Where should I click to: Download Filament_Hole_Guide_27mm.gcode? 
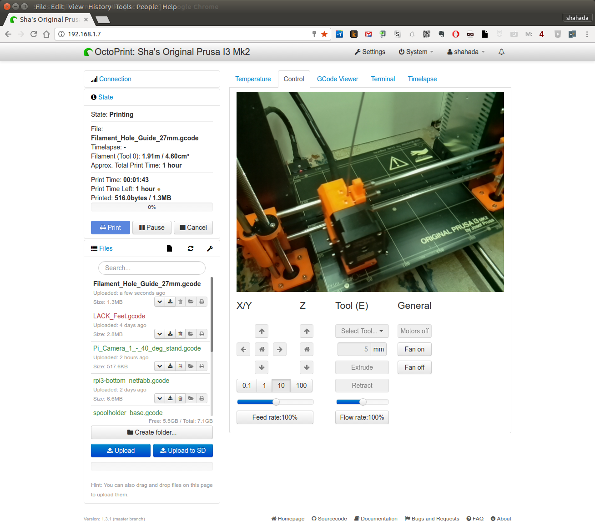pyautogui.click(x=170, y=302)
